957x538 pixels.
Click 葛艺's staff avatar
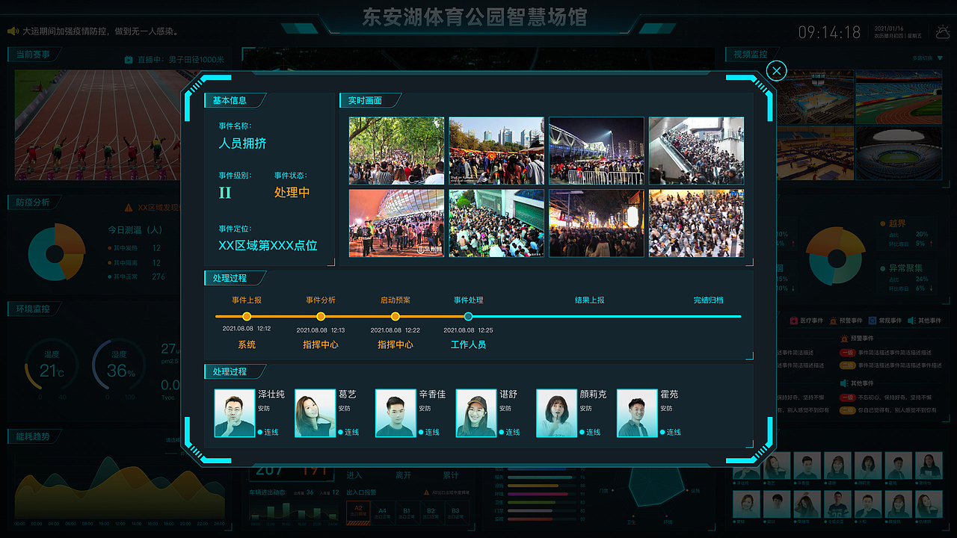[315, 413]
